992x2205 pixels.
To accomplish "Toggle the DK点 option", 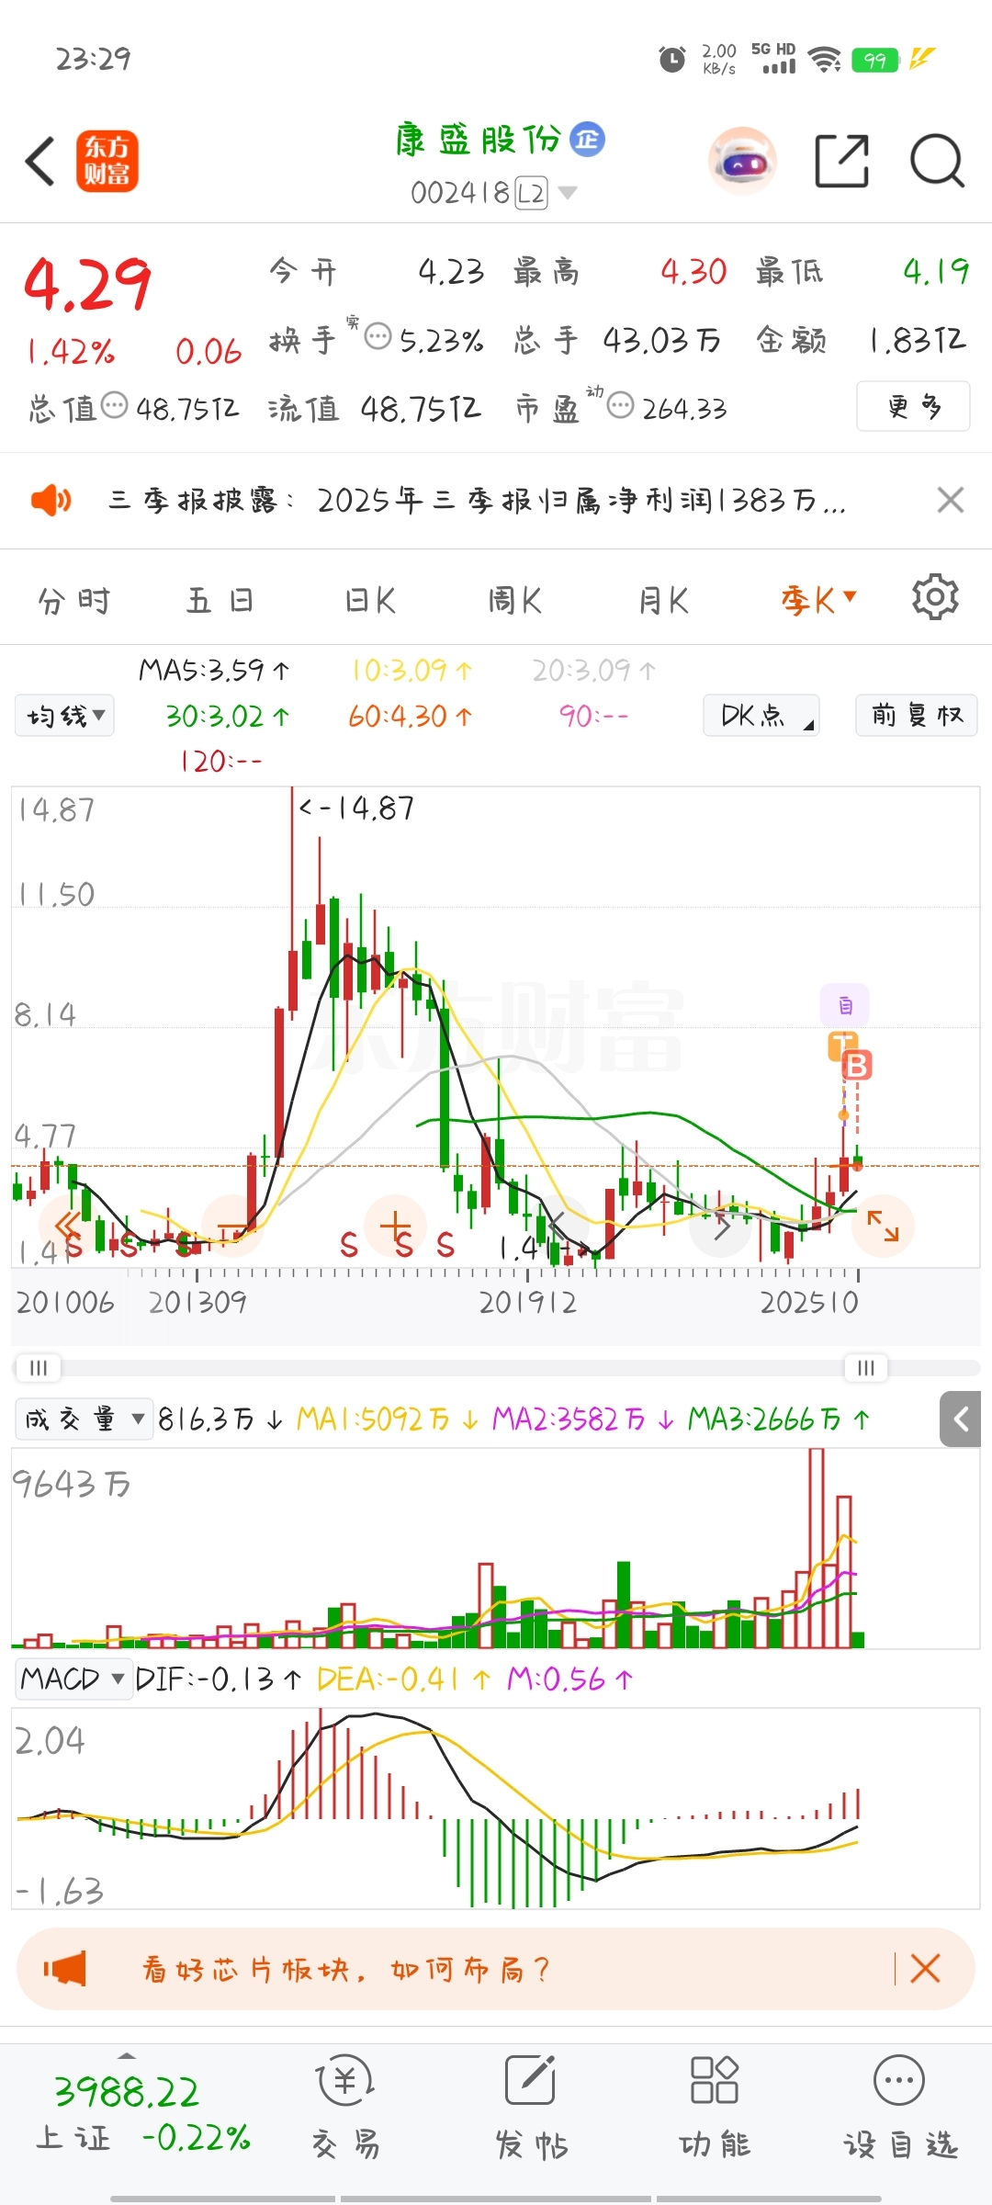I will point(761,715).
